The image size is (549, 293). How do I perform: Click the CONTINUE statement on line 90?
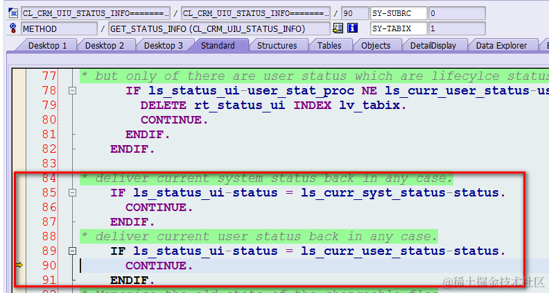[x=159, y=266]
